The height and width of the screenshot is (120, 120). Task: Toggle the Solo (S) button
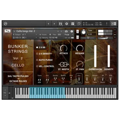(78, 31)
